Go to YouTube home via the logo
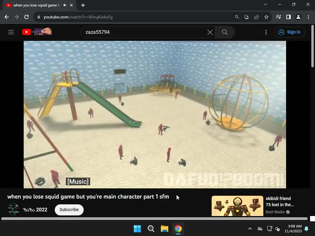Image resolution: width=315 pixels, height=236 pixels. [x=37, y=32]
